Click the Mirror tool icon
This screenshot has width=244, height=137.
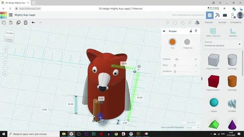point(197,22)
